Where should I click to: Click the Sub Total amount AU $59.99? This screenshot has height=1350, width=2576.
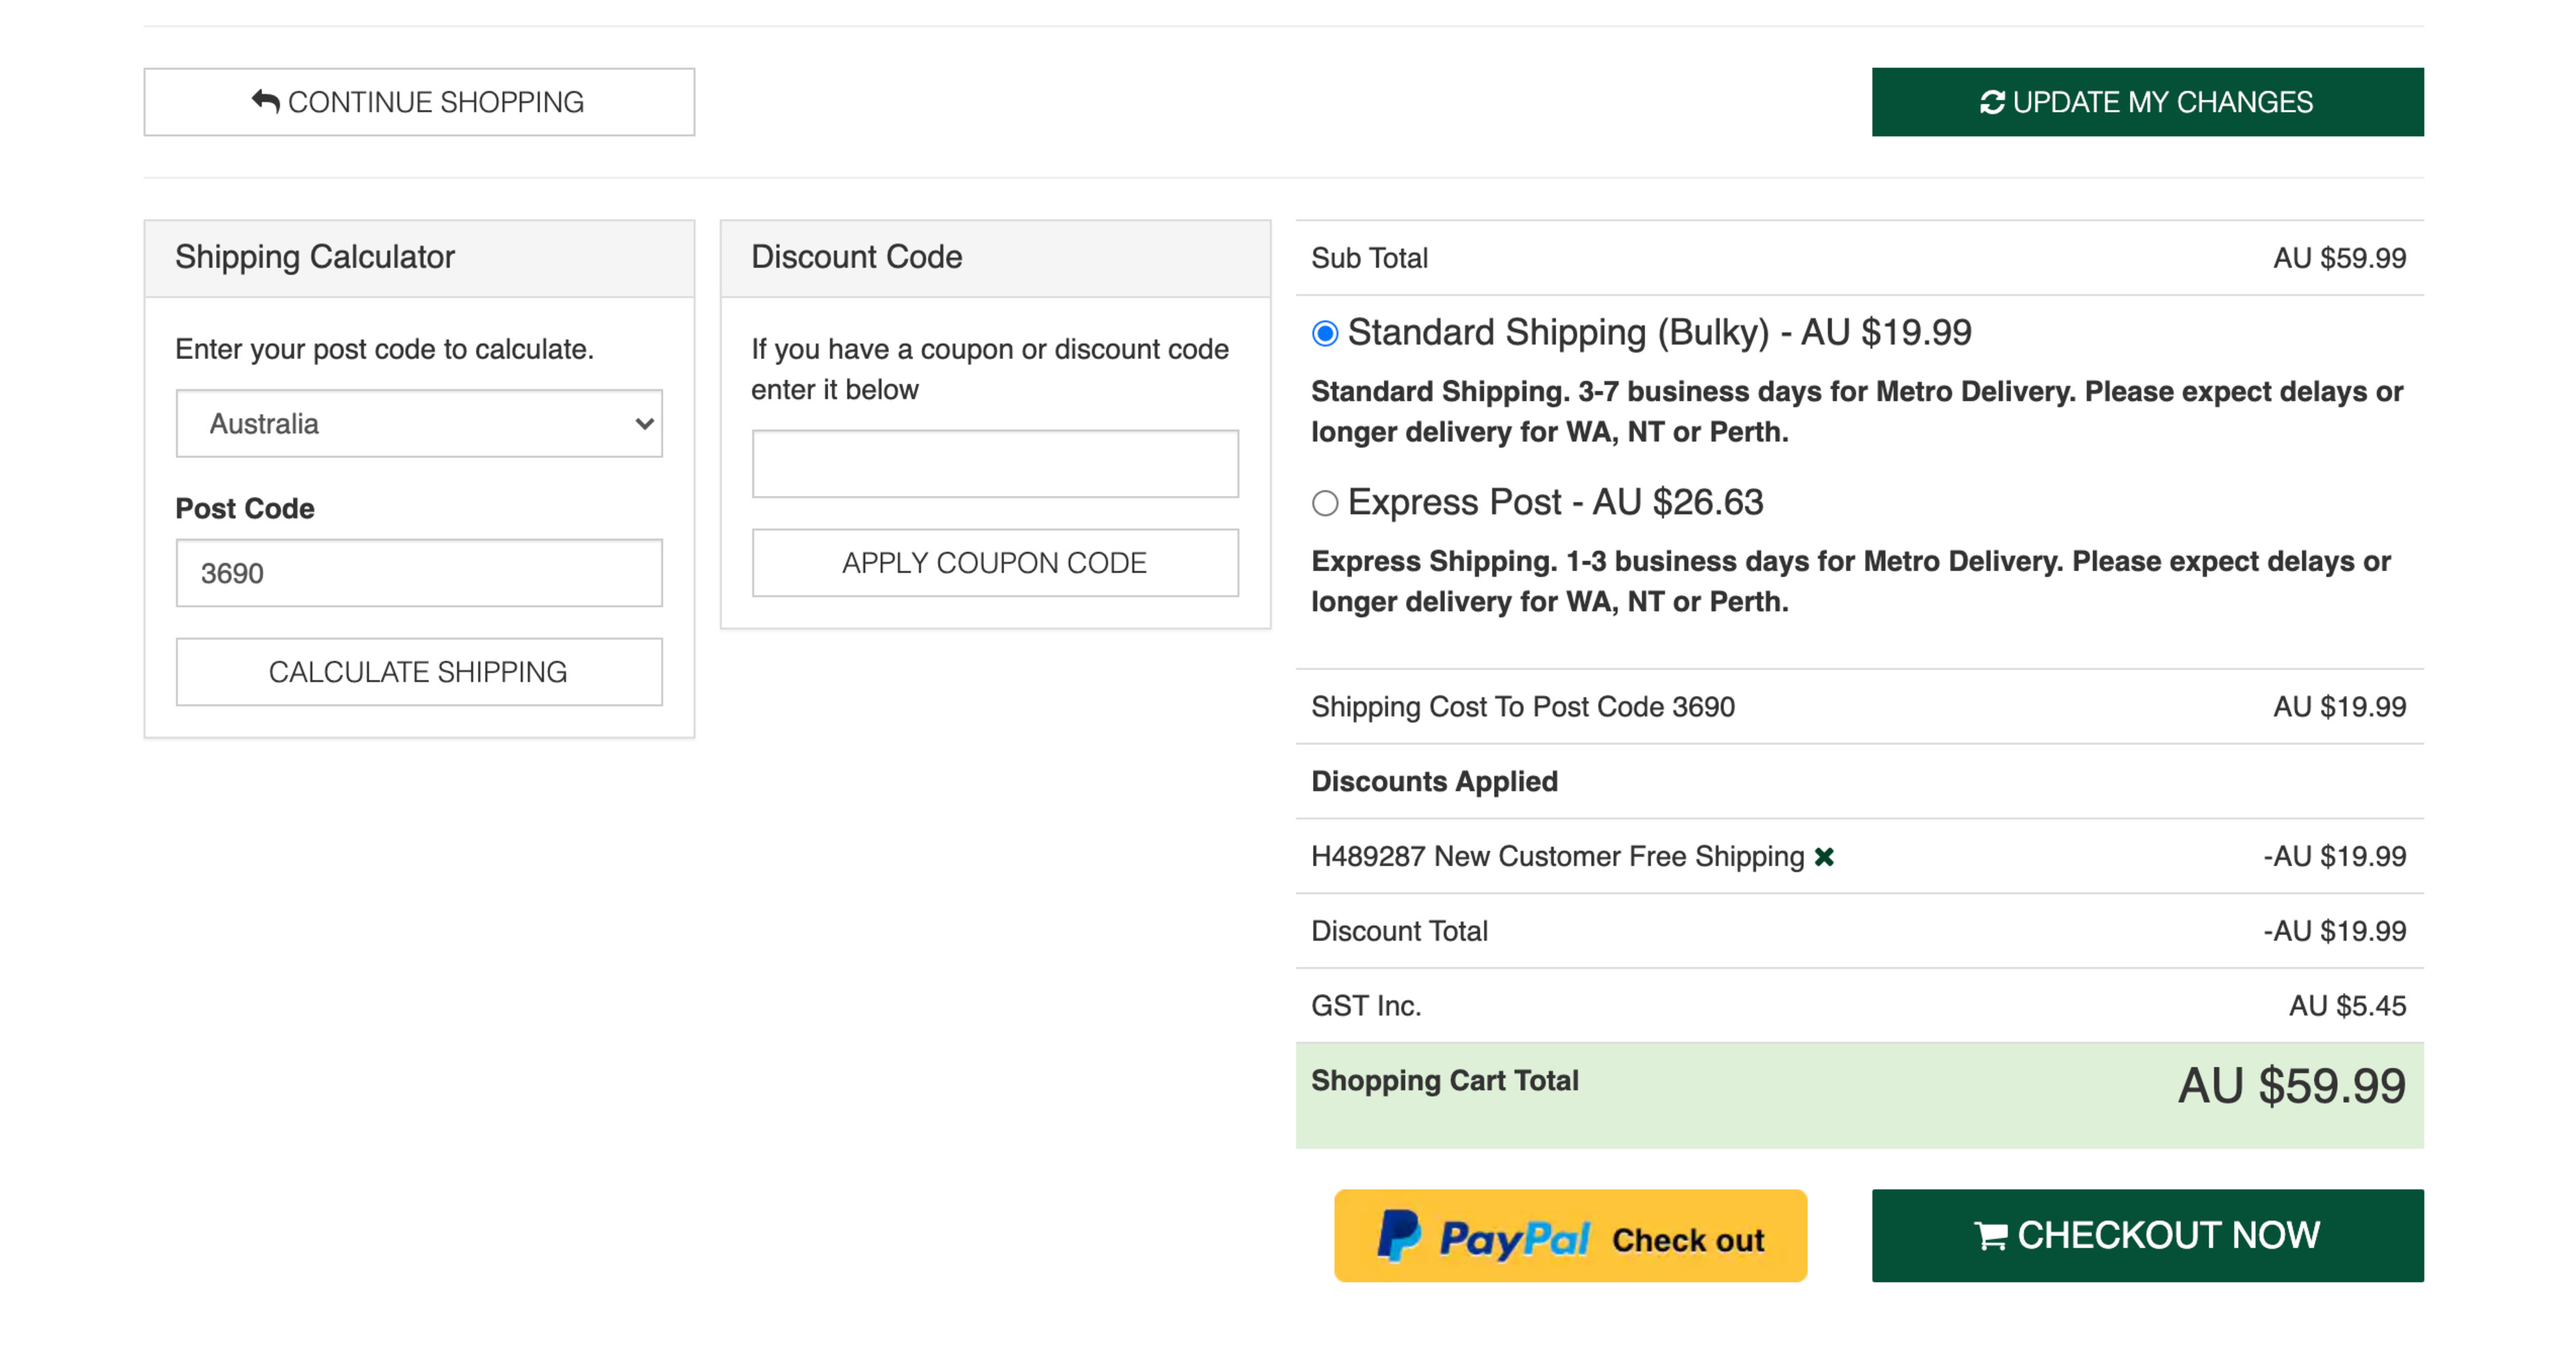point(2340,258)
